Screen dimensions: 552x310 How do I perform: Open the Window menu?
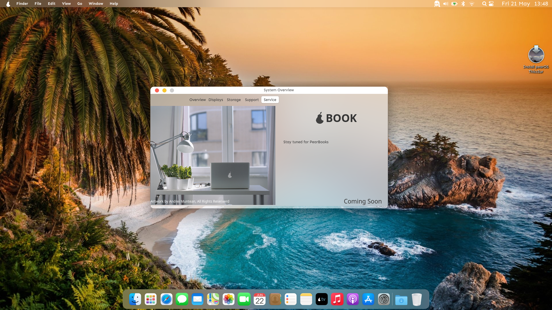(96, 4)
